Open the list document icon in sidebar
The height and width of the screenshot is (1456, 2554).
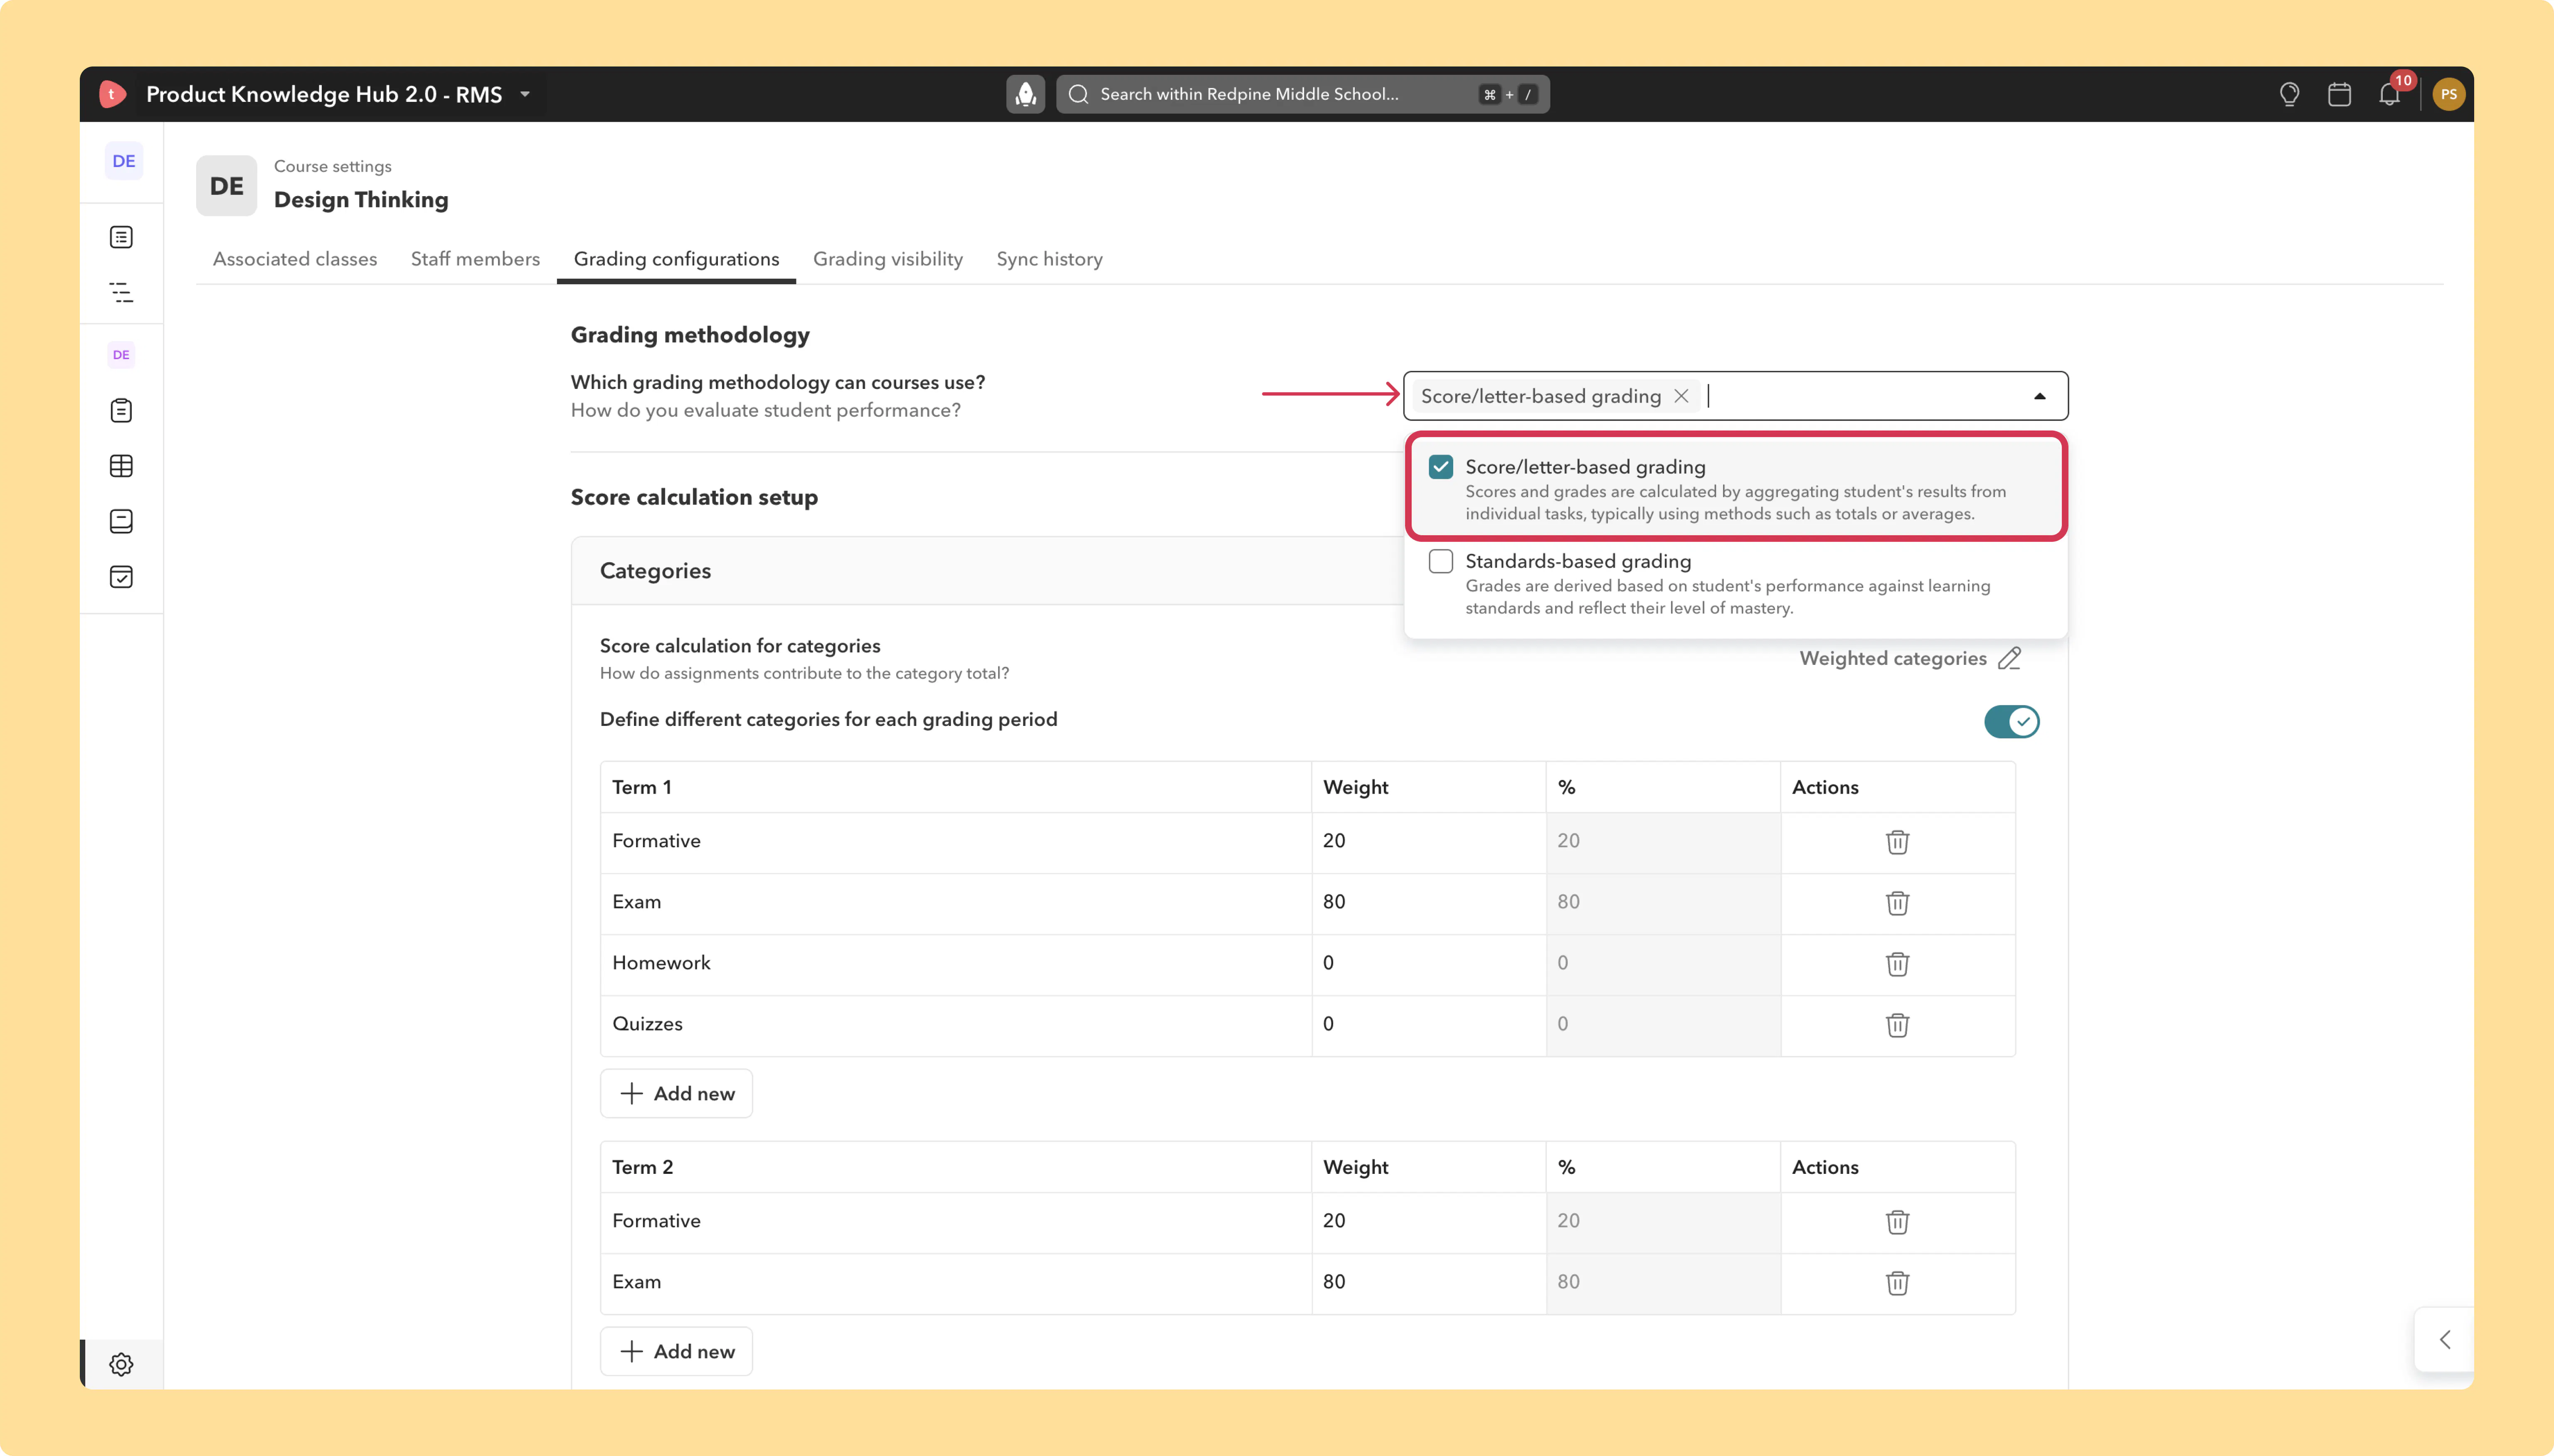point(121,237)
